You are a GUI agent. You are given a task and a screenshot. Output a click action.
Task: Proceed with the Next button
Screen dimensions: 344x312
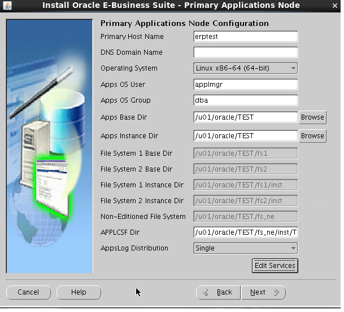[263, 292]
